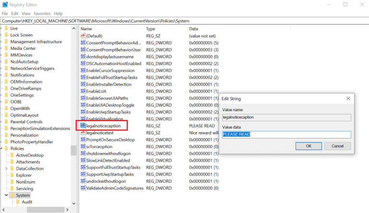This screenshot has width=369, height=213.
Task: Select the ConsentPromptBehaviorUser DWORD icon
Action: pos(83,50)
